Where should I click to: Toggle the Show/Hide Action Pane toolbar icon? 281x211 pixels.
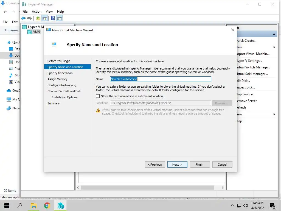point(60,18)
